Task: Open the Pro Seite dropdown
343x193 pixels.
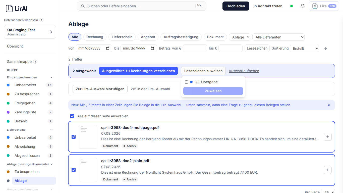Action: point(328,191)
